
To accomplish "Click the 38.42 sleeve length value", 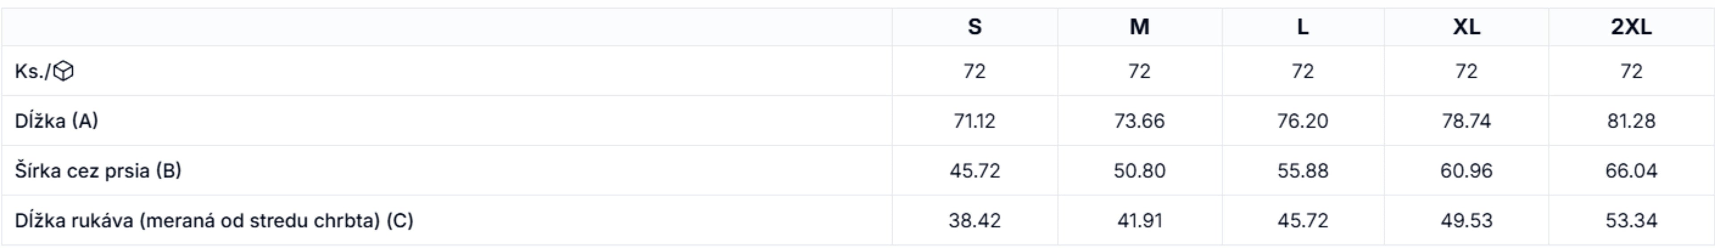I will click(x=974, y=221).
